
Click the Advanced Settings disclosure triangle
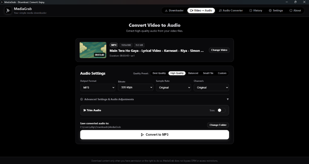(228, 99)
